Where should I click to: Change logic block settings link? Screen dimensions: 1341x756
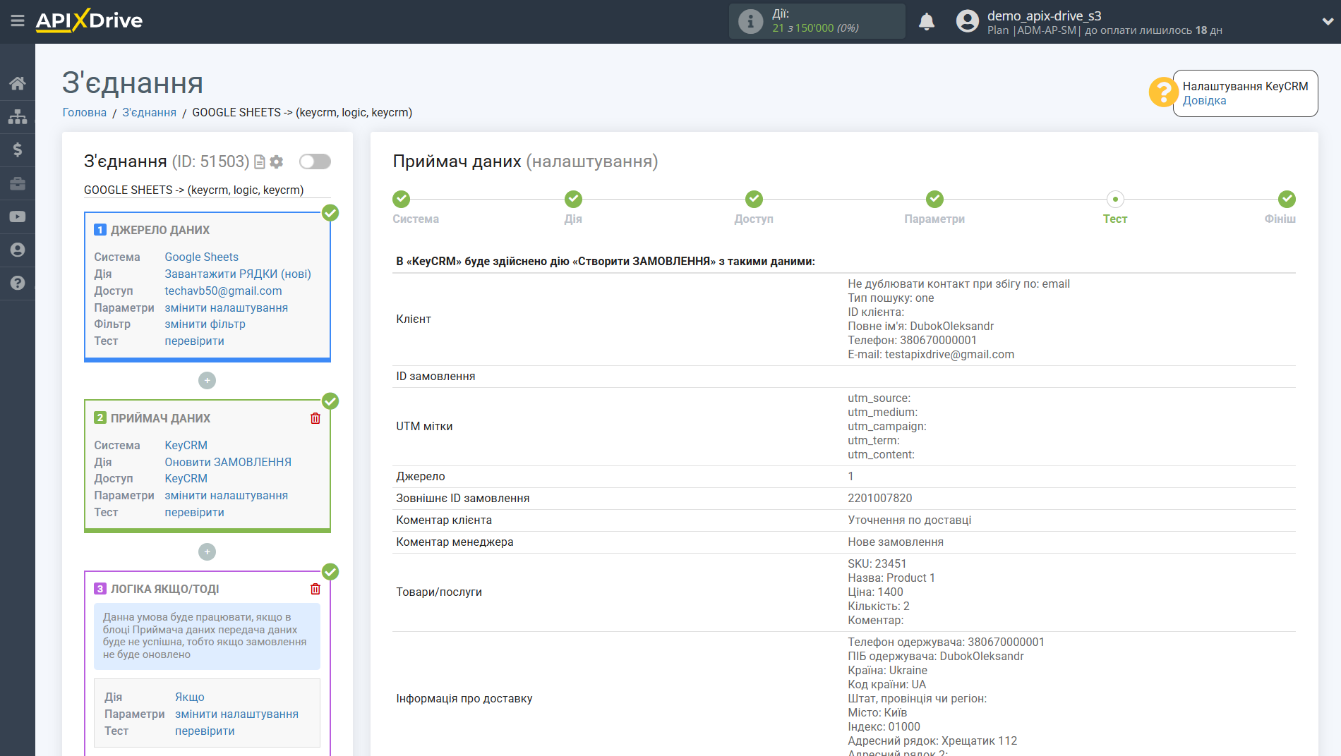[236, 714]
